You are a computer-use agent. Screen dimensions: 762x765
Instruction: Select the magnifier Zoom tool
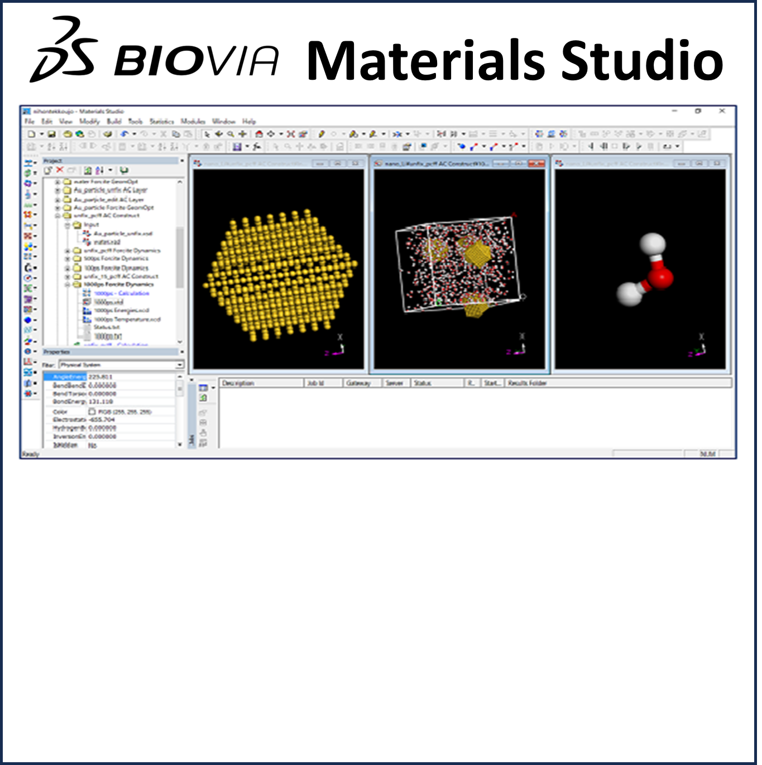coord(231,134)
